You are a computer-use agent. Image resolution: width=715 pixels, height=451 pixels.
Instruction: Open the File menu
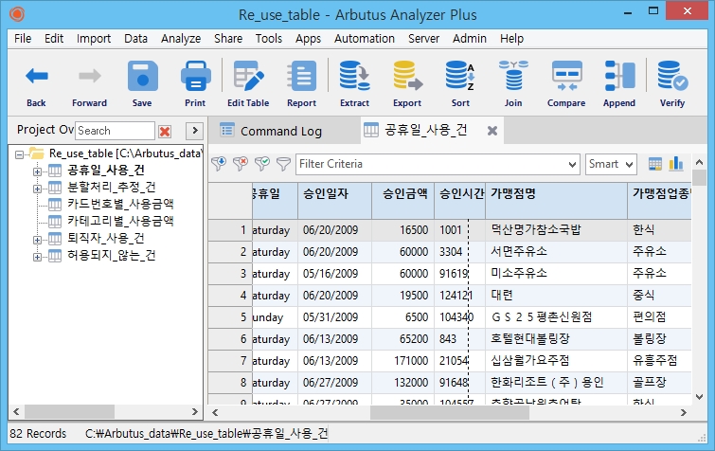pos(23,38)
